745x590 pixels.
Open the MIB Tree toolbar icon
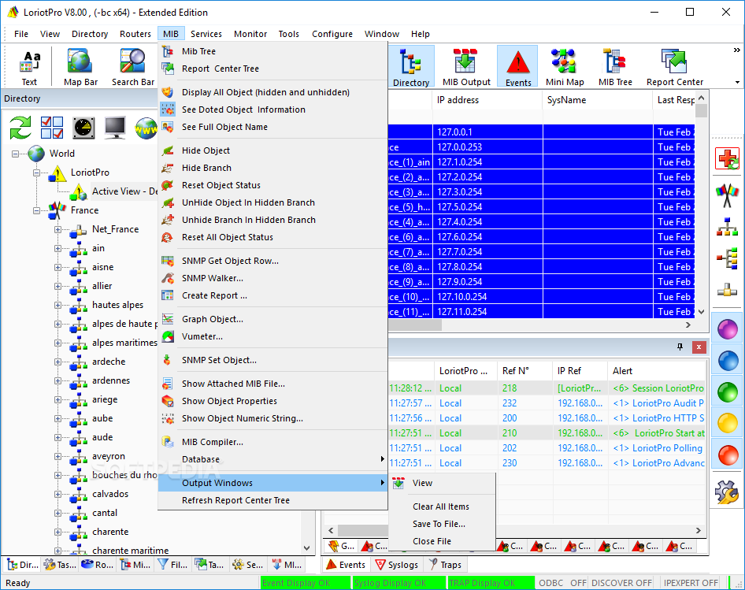(615, 67)
